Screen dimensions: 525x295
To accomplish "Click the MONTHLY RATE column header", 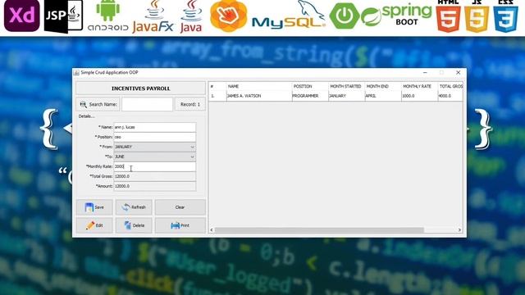I will (x=419, y=86).
